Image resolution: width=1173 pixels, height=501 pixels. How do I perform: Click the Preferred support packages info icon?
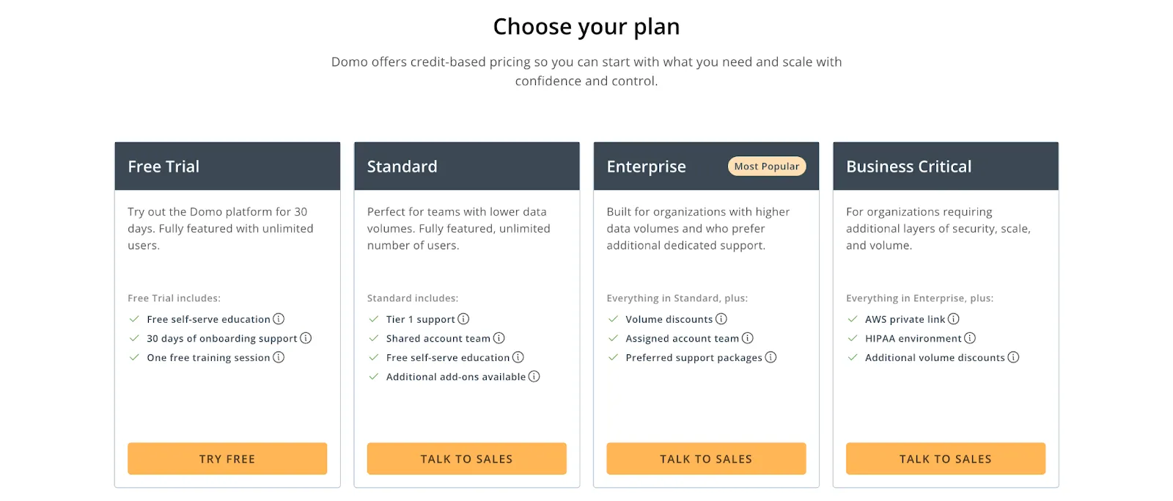point(772,357)
